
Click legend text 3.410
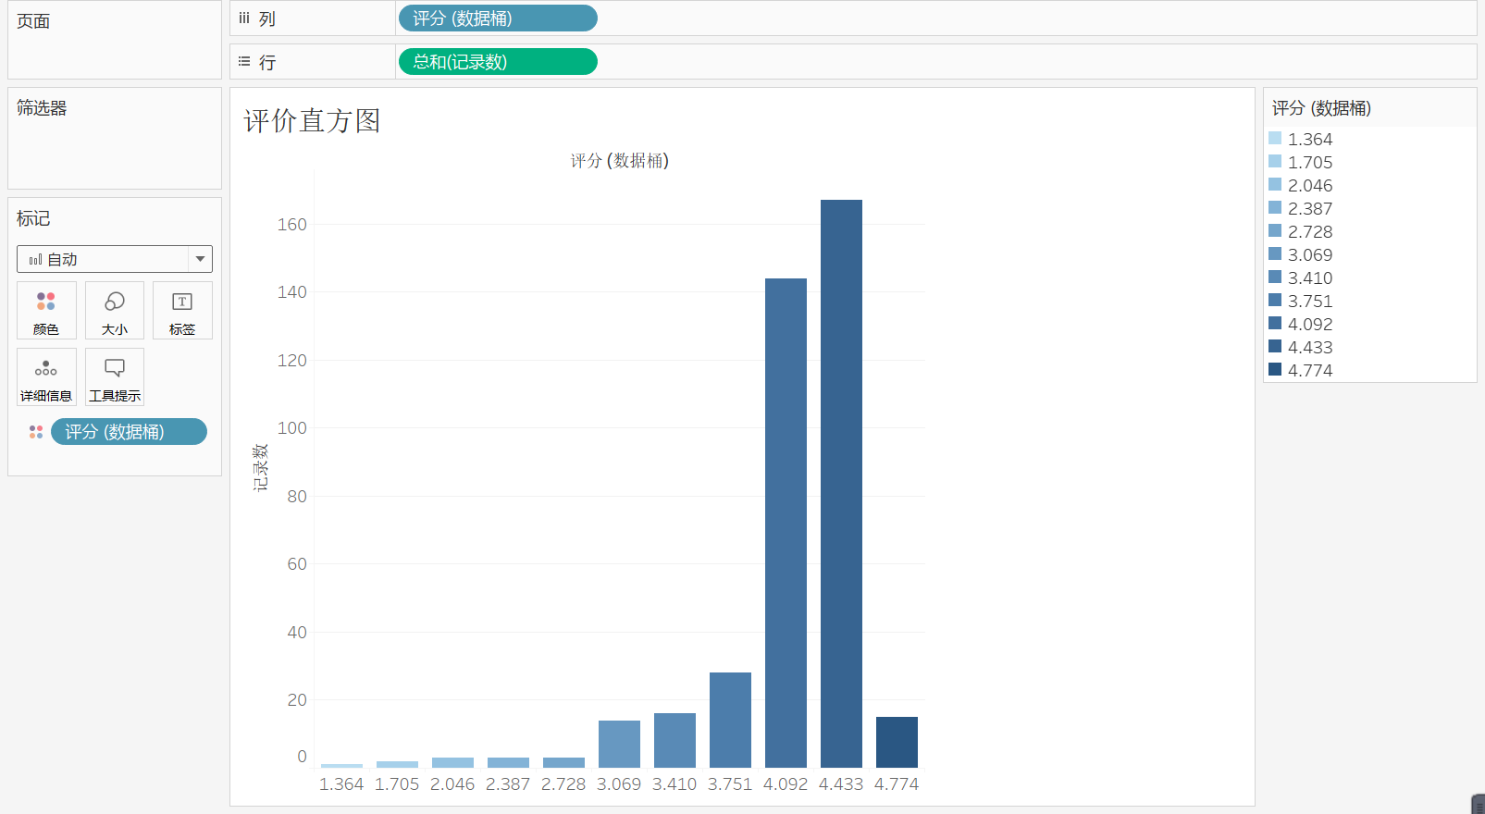coord(1310,277)
